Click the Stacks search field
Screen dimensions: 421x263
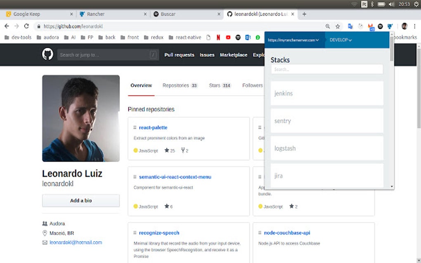pyautogui.click(x=326, y=69)
